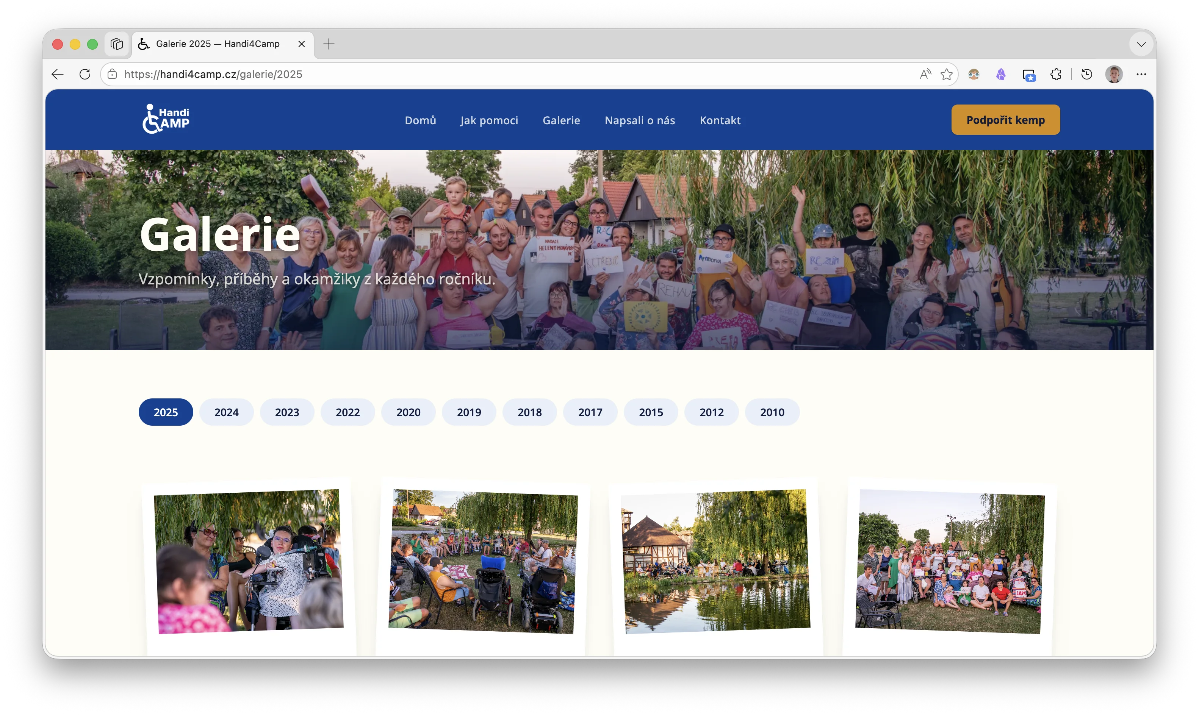Switch to the 2015 gallery year
1199x715 pixels.
pyautogui.click(x=651, y=412)
